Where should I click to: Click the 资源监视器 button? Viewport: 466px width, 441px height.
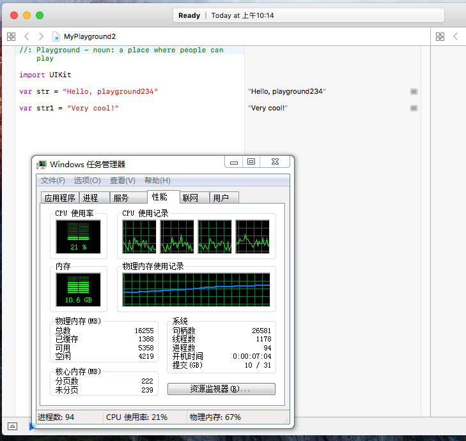221,389
